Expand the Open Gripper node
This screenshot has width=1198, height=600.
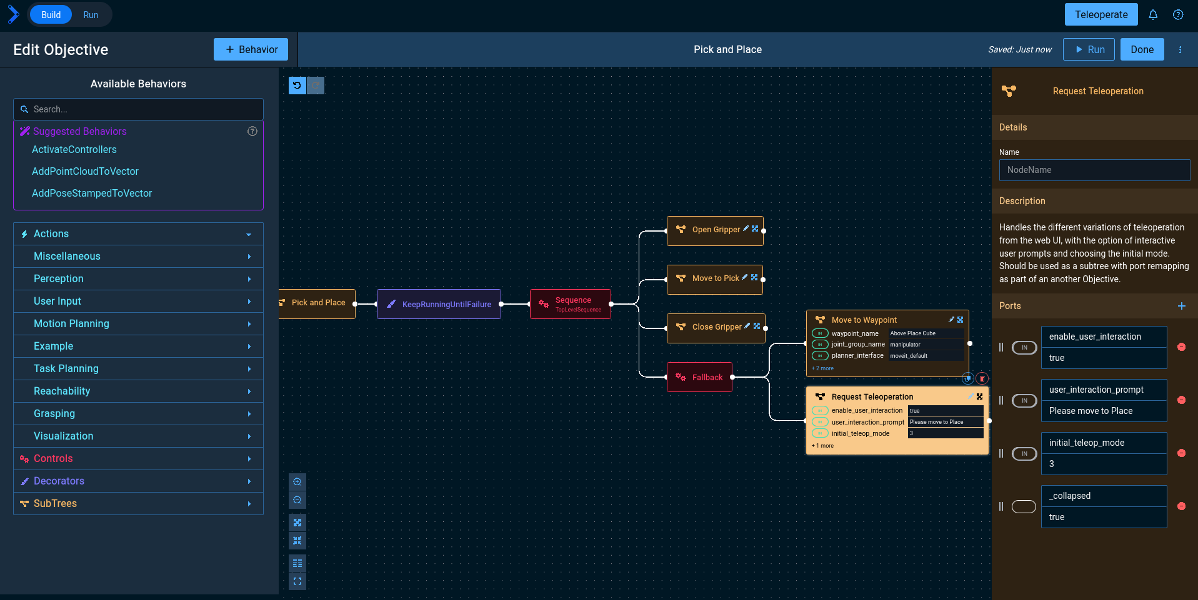point(755,229)
